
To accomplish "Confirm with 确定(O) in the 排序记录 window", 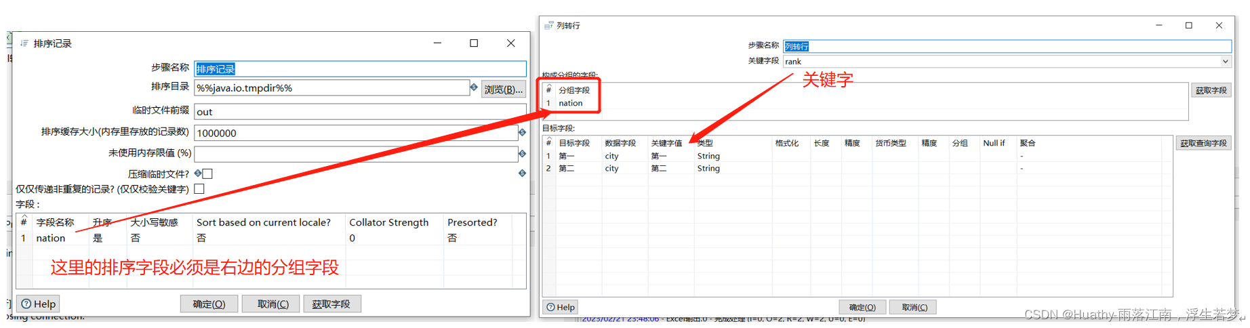I will [209, 304].
